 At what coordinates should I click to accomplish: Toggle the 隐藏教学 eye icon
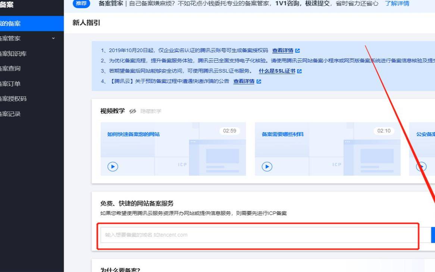click(132, 111)
